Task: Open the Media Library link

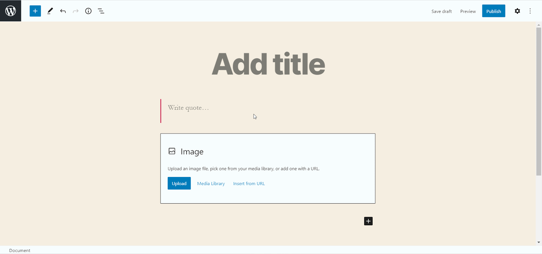Action: [211, 183]
